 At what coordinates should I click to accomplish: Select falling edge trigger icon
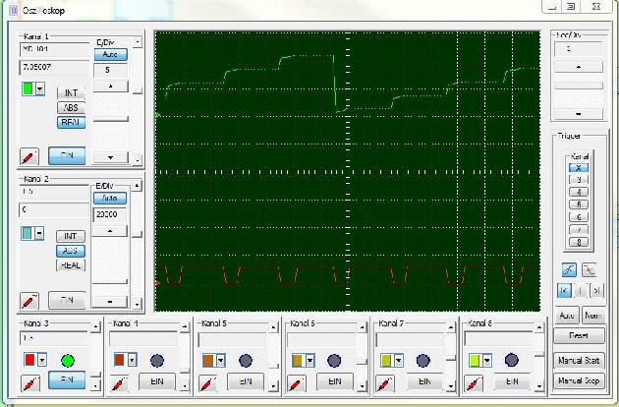coord(588,270)
